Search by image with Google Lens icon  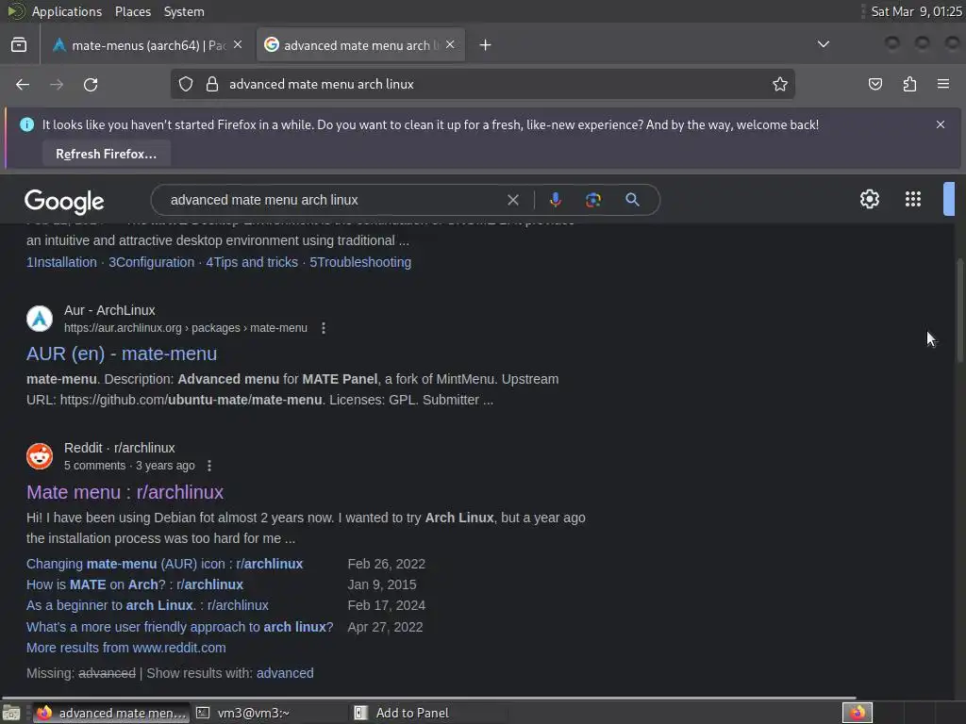[x=593, y=200]
